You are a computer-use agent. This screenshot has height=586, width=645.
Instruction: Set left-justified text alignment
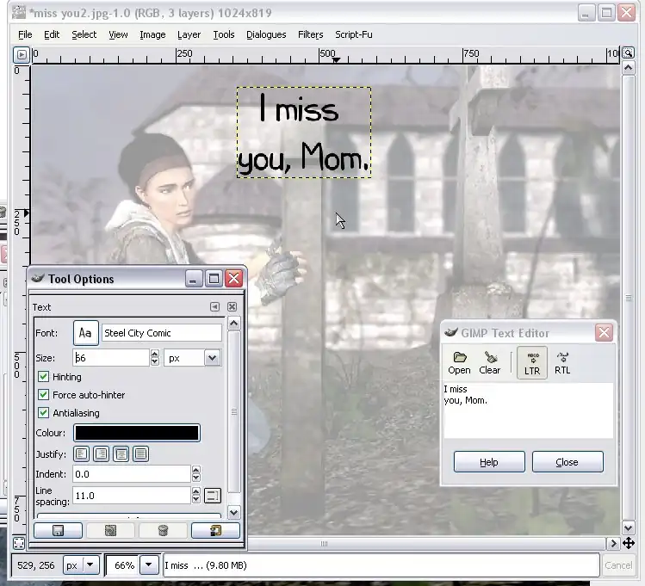pyautogui.click(x=82, y=453)
